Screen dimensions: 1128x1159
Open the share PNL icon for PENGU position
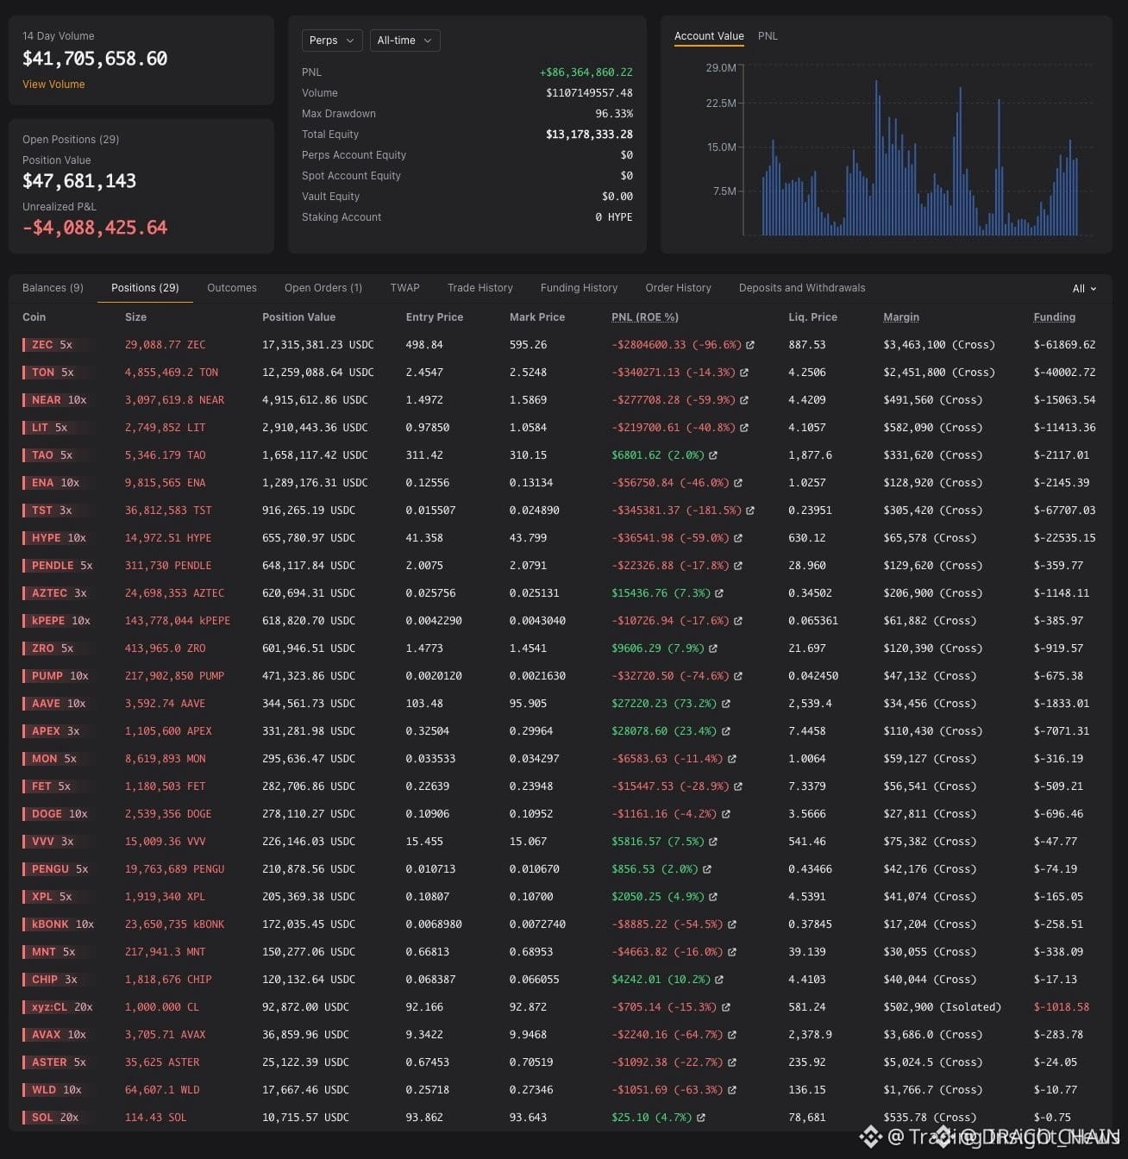click(x=707, y=869)
